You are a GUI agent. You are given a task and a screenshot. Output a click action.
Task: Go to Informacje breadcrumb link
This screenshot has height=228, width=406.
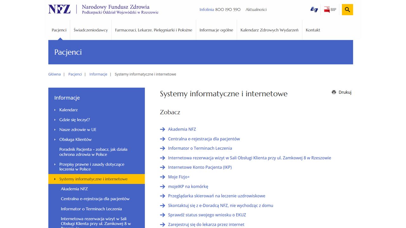coord(98,74)
